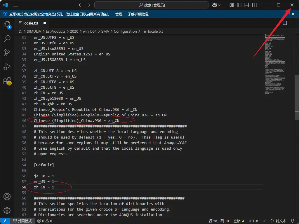Click Configuration in the breadcrumb
Viewport: 299px width, 224px height.
125,32
